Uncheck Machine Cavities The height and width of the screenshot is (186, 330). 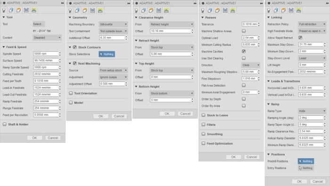244,51
